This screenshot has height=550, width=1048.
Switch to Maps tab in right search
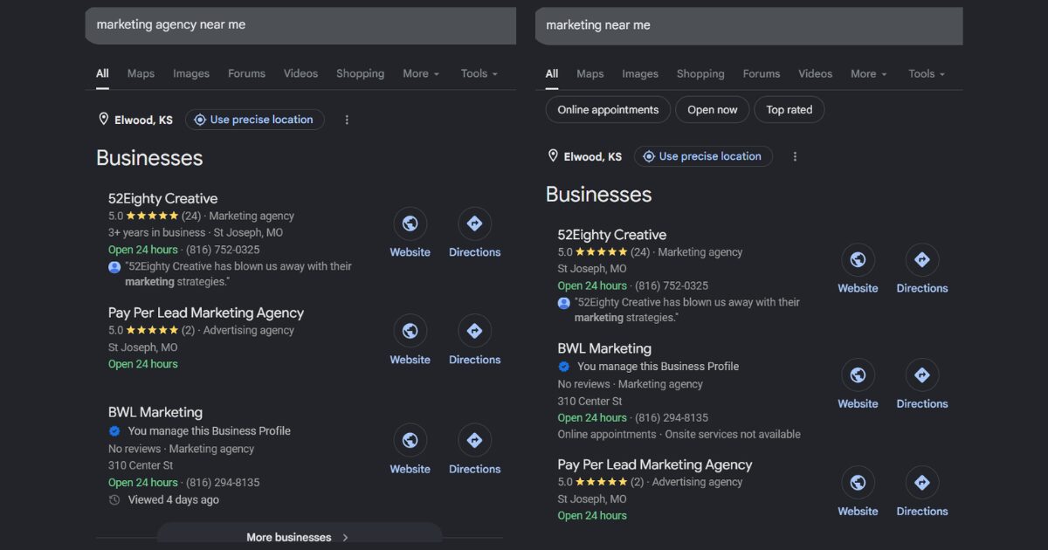point(590,73)
